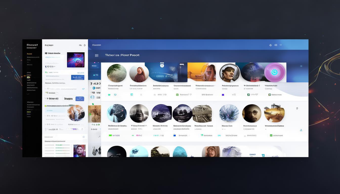
Task: Click the heart icon in the white left panel
Action: pyautogui.click(x=83, y=89)
